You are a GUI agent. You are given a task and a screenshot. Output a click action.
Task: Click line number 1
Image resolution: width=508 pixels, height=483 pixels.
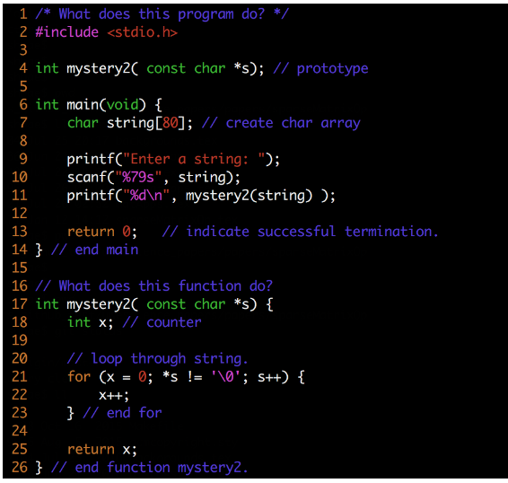(x=23, y=14)
